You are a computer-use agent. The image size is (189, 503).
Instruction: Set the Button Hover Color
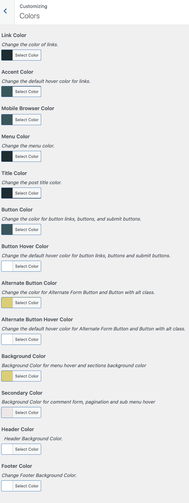(x=27, y=266)
